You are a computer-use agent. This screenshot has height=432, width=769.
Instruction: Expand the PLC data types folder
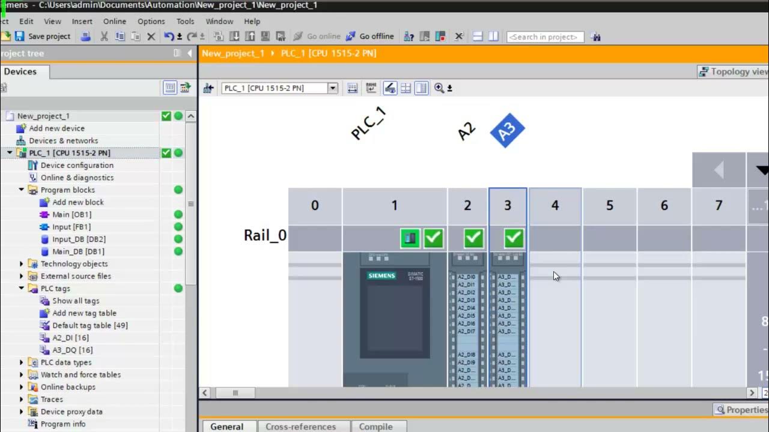21,362
